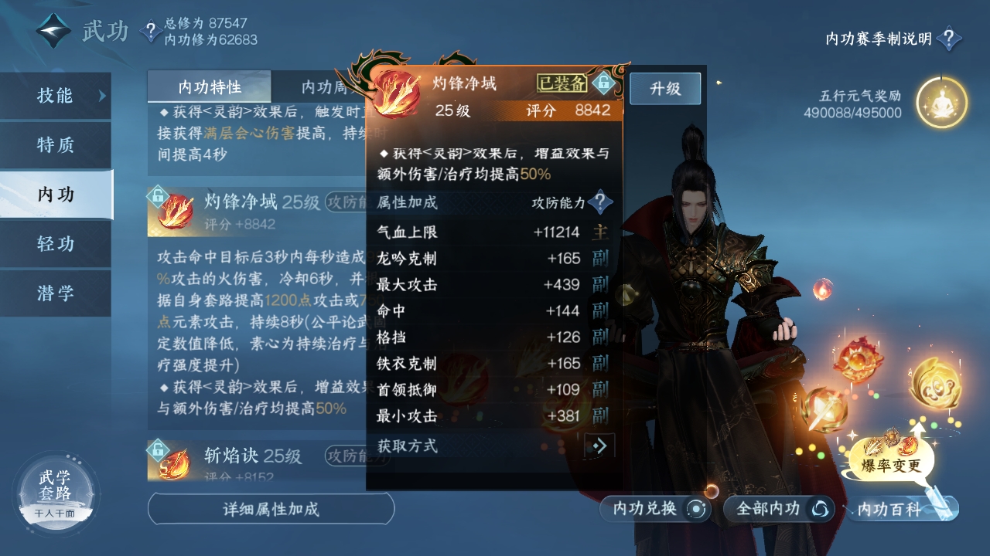990x556 pixels.
Task: Tap the lock on 斩焰诀 list entry
Action: point(158,449)
